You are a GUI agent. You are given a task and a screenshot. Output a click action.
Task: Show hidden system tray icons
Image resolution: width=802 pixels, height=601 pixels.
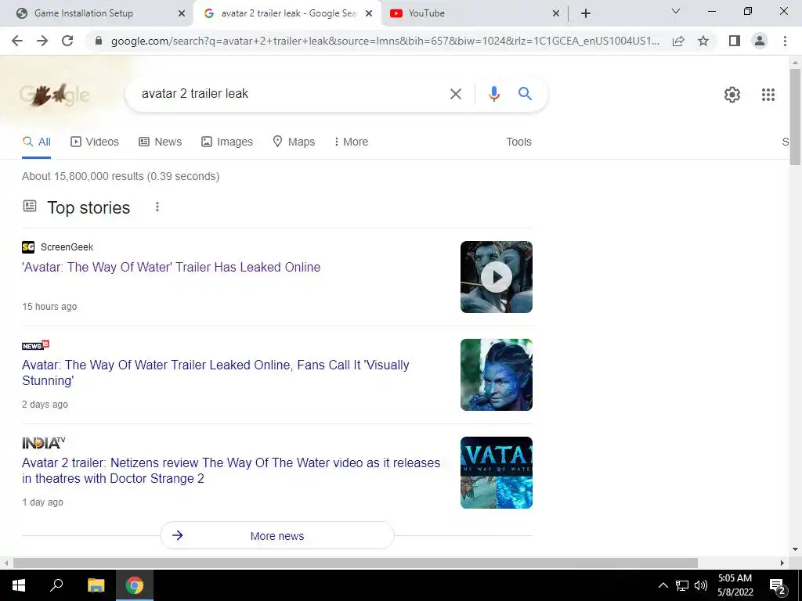(663, 585)
